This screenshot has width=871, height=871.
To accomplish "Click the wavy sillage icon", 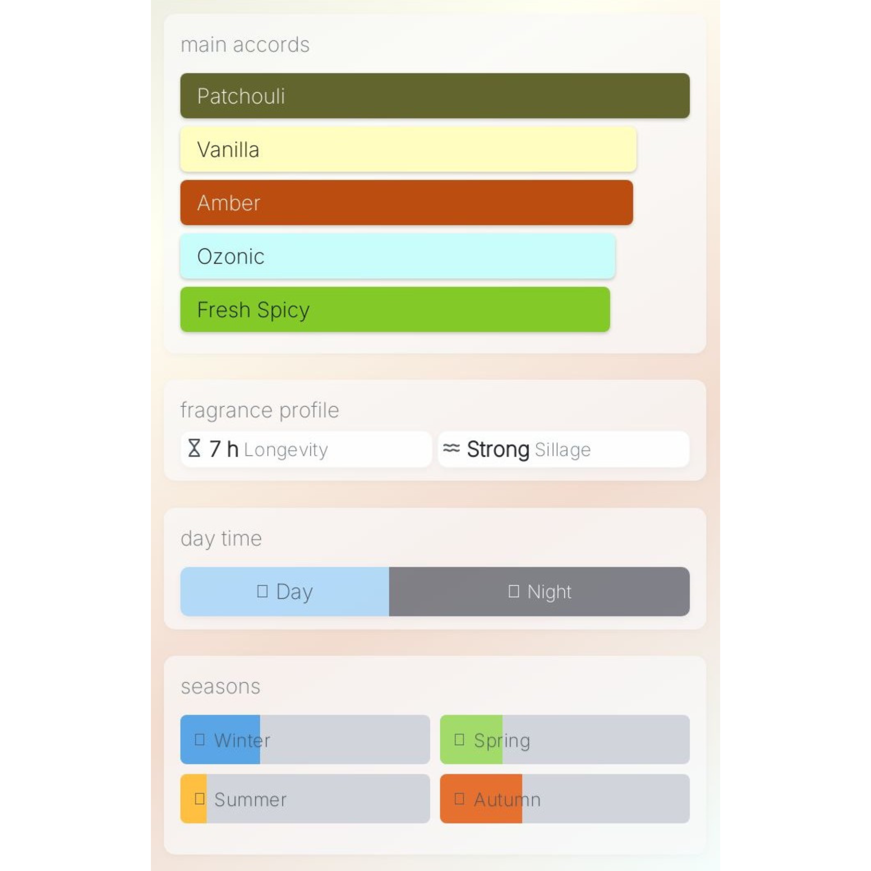I will tap(451, 448).
